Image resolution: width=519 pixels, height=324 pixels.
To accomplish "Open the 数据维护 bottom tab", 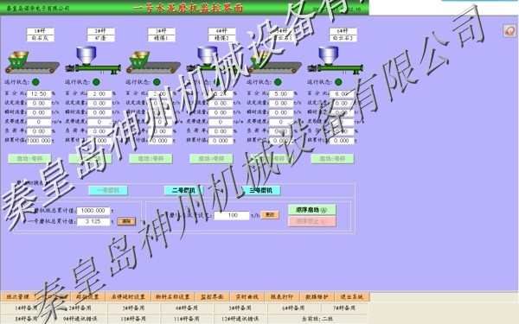I will 317,297.
